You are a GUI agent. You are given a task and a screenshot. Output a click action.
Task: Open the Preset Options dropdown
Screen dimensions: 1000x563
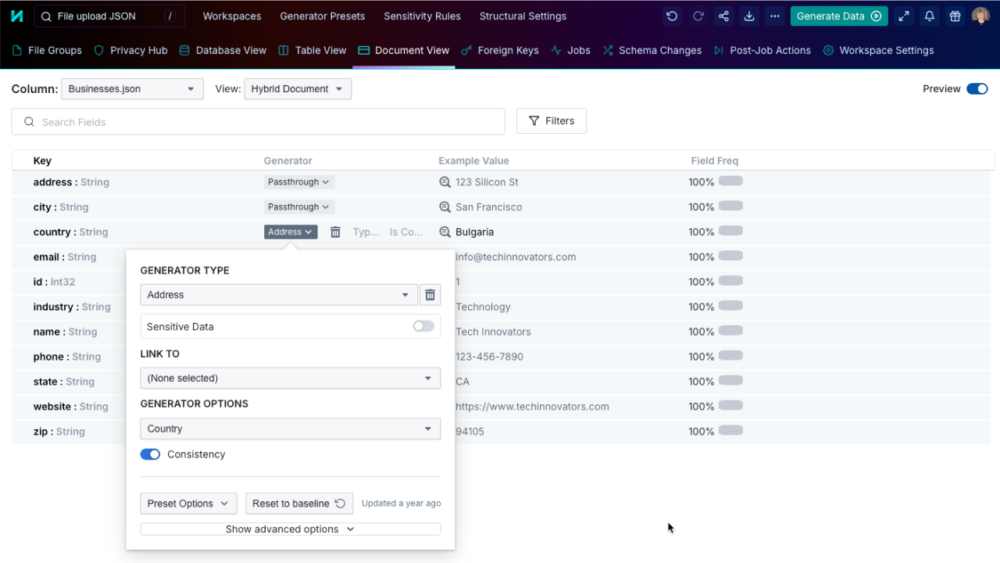pyautogui.click(x=188, y=504)
